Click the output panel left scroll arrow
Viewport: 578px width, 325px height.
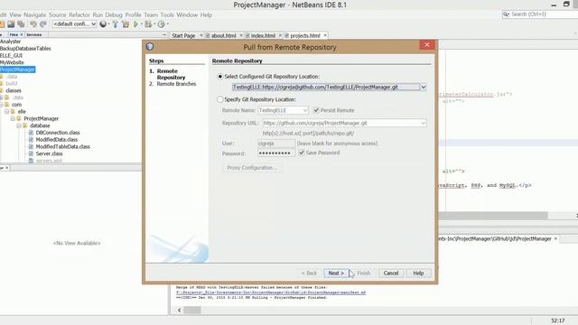pyautogui.click(x=179, y=311)
